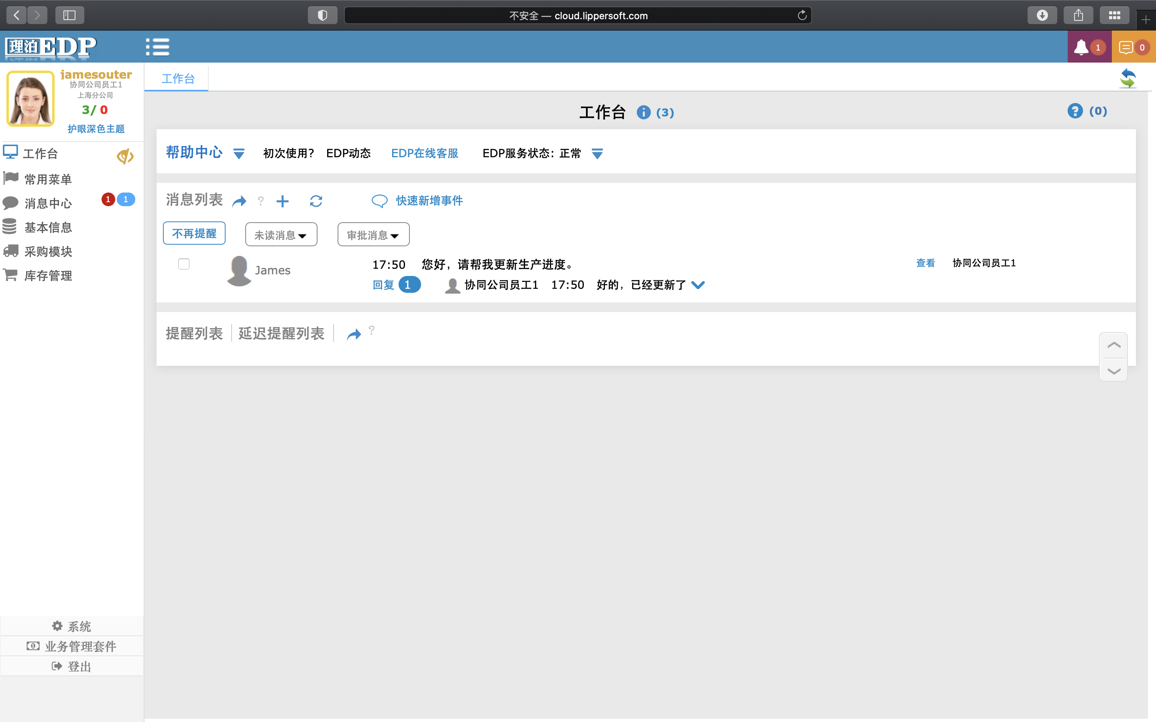The height and width of the screenshot is (722, 1156).
Task: Click share arrow next to 消息列表
Action: tap(239, 201)
